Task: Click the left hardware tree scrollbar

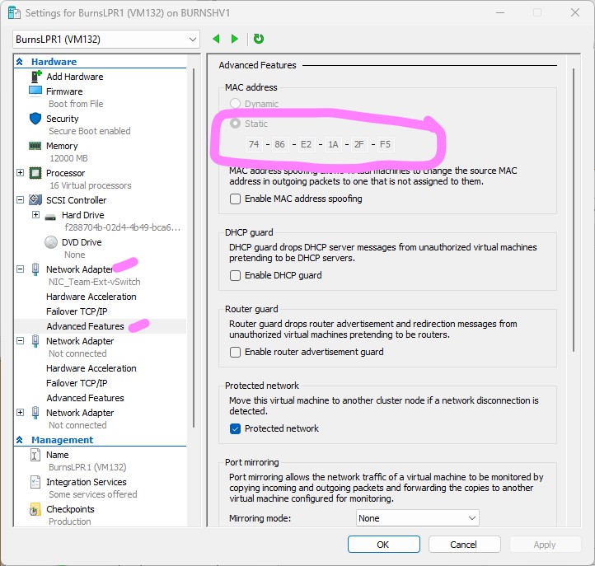Action: (194, 247)
